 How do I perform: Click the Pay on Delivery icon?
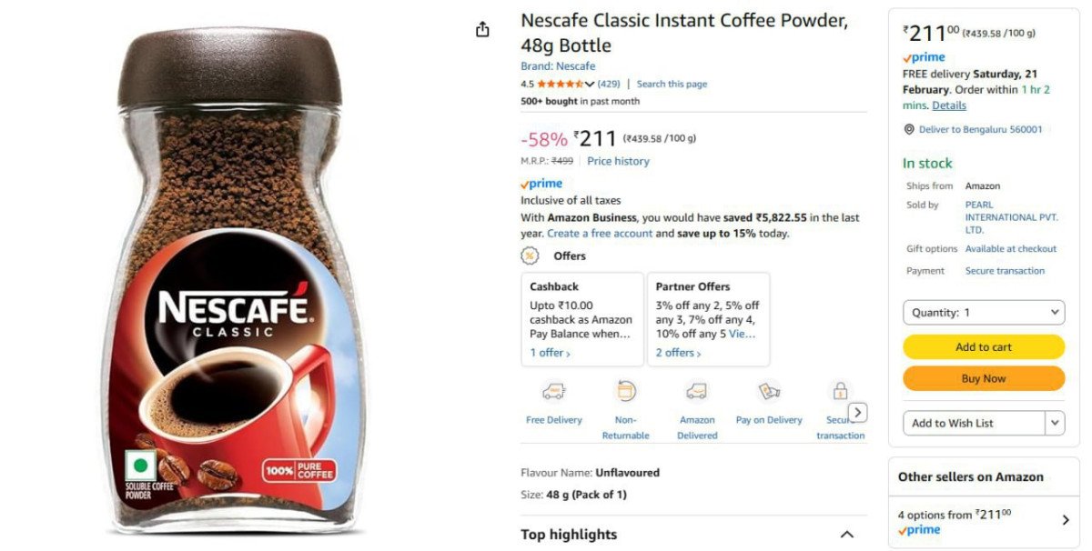pyautogui.click(x=769, y=391)
